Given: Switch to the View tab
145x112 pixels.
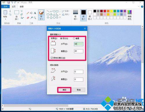Looking at the screenshot, I should point(22,7).
